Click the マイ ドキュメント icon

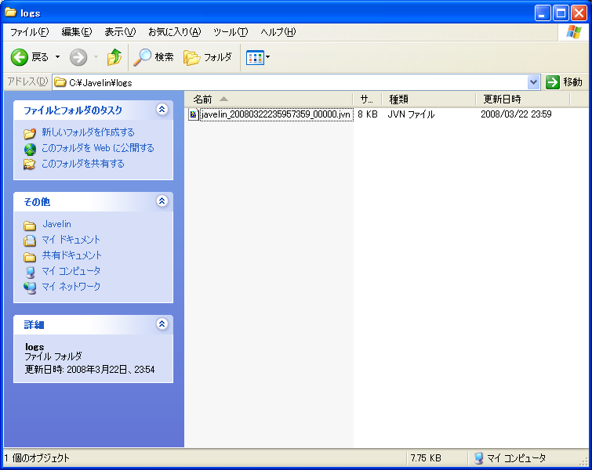30,240
